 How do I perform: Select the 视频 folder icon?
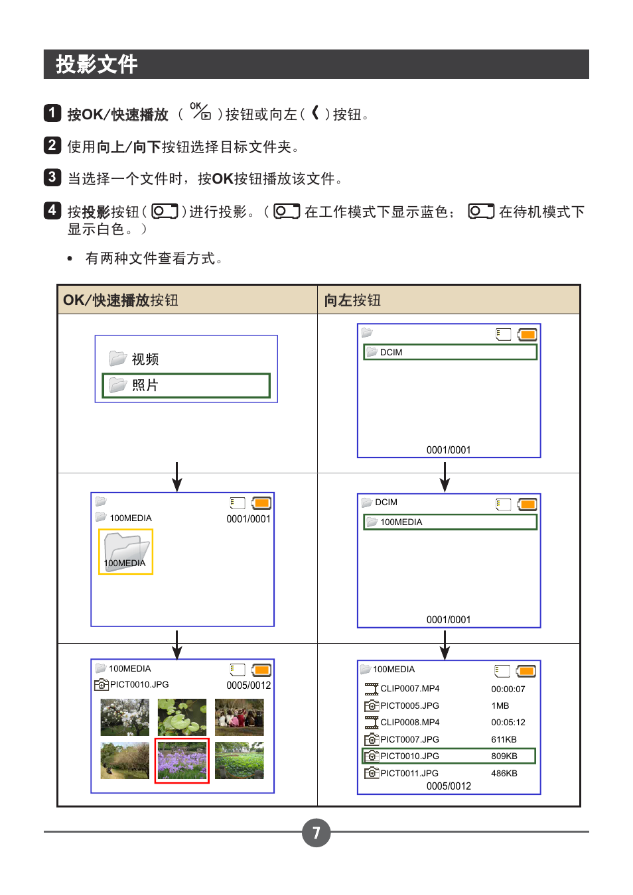(118, 358)
